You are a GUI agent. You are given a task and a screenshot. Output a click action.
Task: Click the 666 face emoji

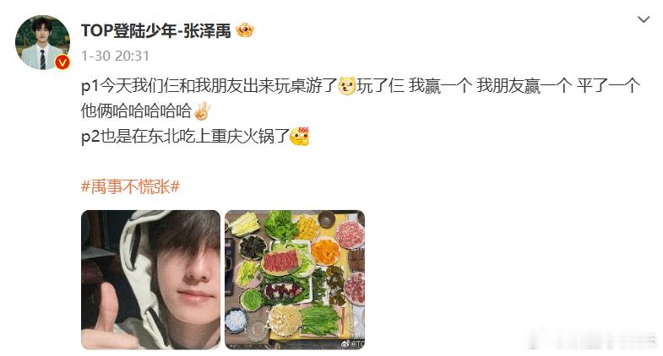pos(300,136)
